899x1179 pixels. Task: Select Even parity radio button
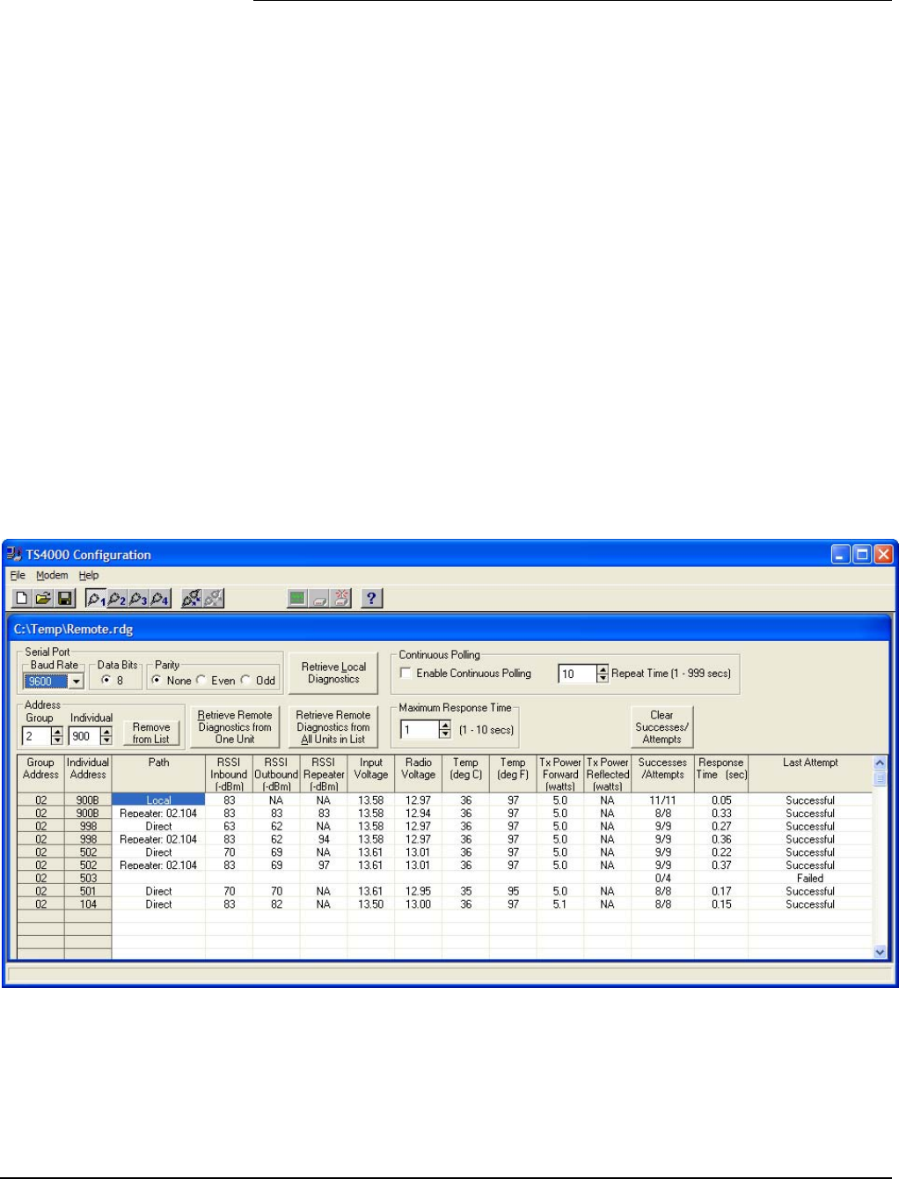pos(201,681)
